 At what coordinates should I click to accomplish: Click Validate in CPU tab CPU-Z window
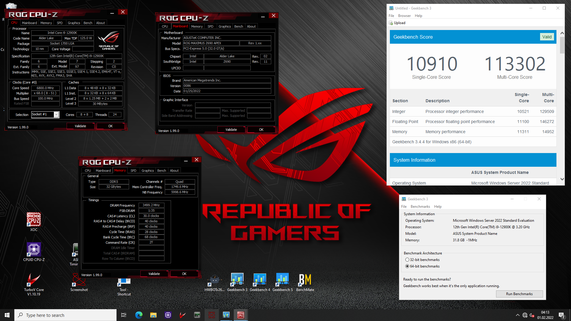[80, 126]
